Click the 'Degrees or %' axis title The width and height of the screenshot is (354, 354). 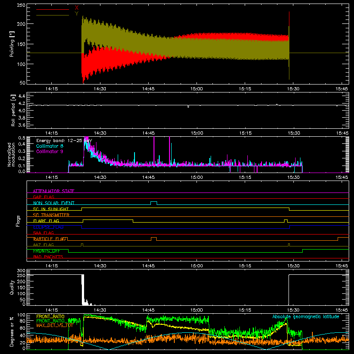coord(12,331)
